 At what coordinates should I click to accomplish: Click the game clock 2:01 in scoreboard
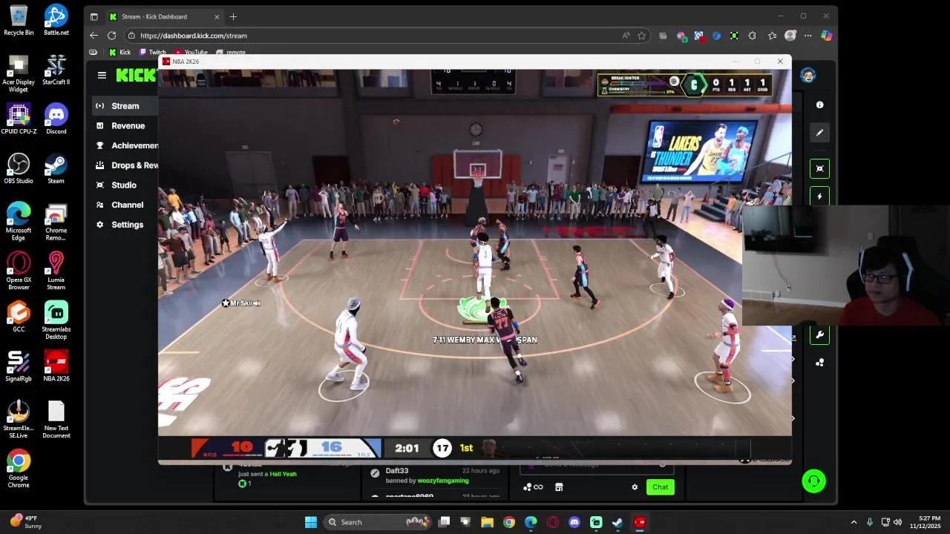[x=407, y=448]
